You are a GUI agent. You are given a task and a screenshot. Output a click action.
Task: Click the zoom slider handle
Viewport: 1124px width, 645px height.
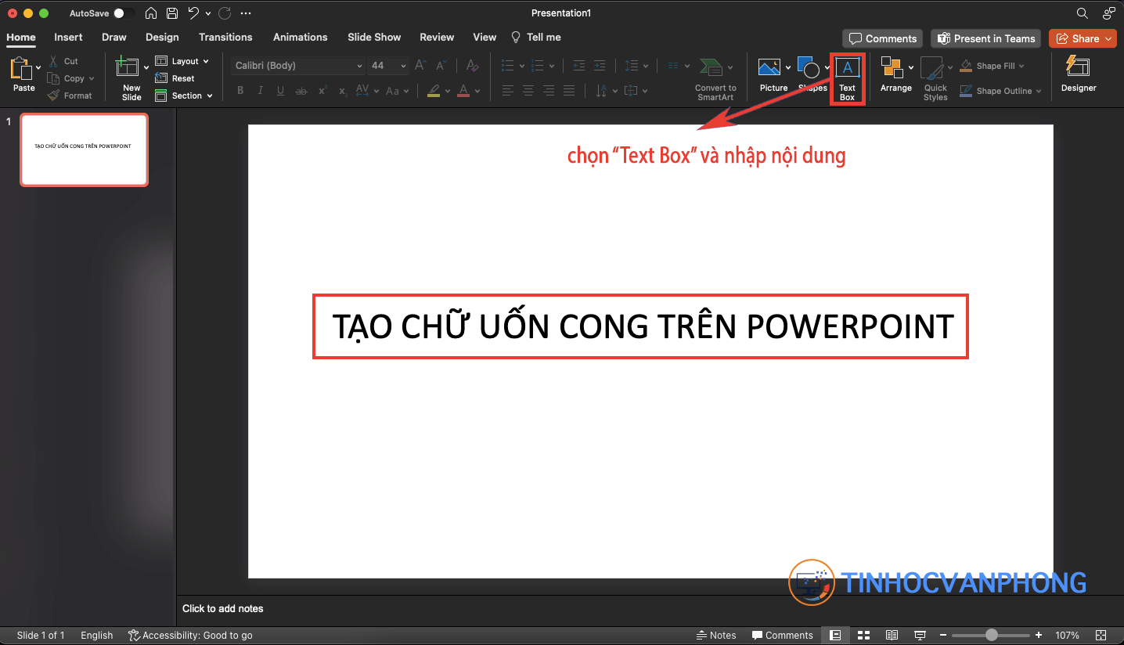pos(992,635)
